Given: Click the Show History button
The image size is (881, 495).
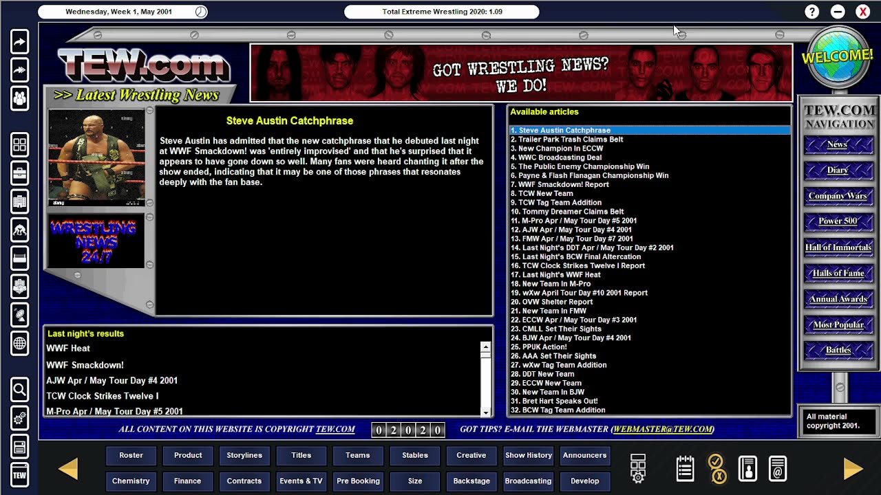Looking at the screenshot, I should 529,455.
